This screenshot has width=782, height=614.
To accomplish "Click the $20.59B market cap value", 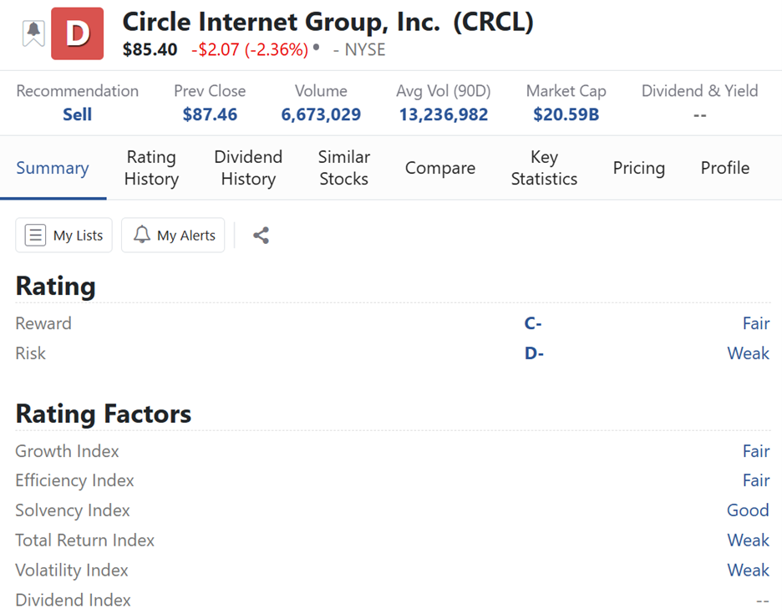I will (x=566, y=114).
